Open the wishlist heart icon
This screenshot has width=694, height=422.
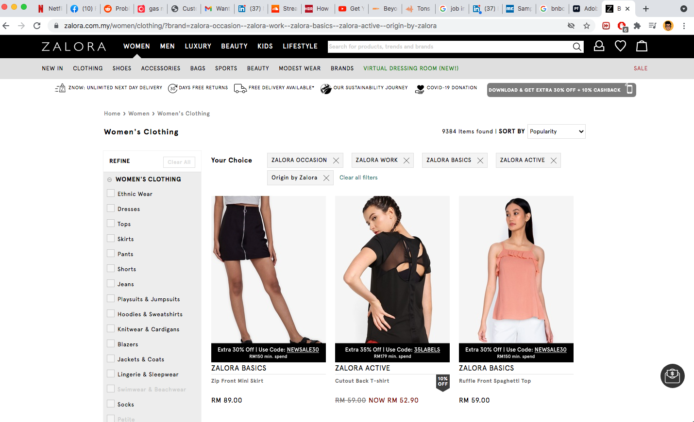point(620,46)
